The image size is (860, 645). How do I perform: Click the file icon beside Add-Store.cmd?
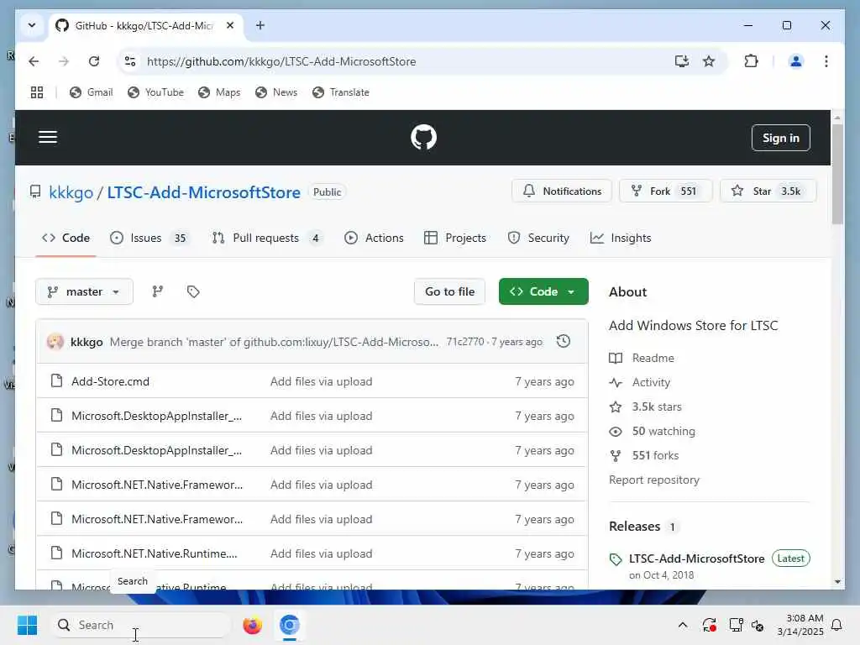[56, 380]
